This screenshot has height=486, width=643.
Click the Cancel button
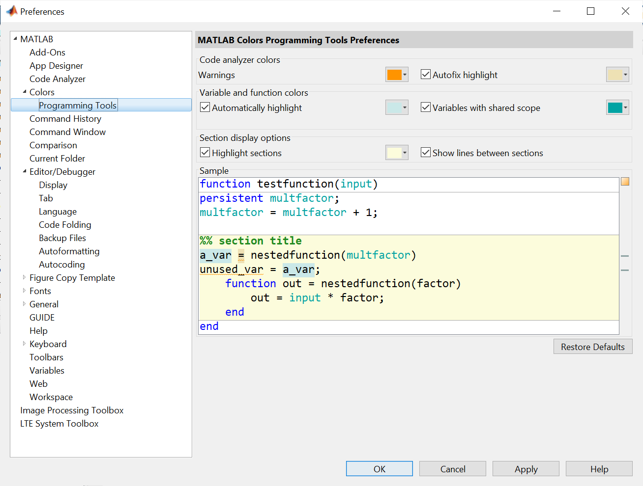453,469
